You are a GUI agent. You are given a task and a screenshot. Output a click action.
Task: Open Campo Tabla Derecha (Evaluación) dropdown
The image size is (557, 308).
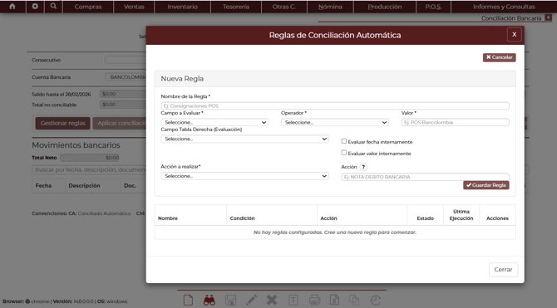tap(244, 139)
